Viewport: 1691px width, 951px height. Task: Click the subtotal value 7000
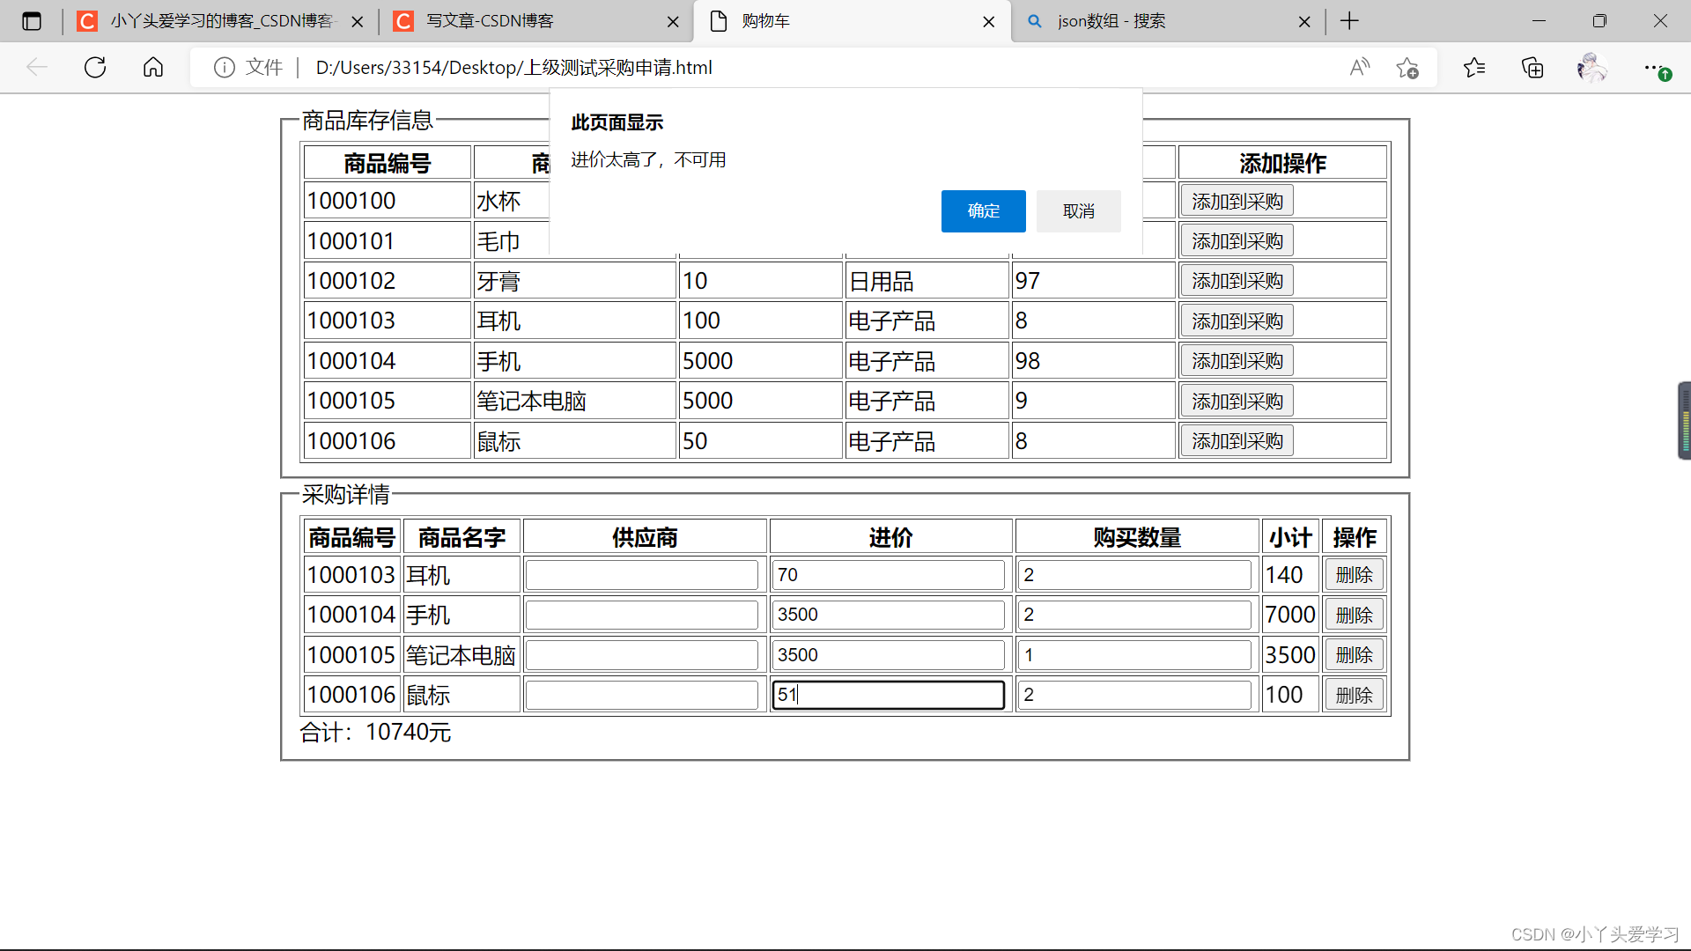point(1290,615)
